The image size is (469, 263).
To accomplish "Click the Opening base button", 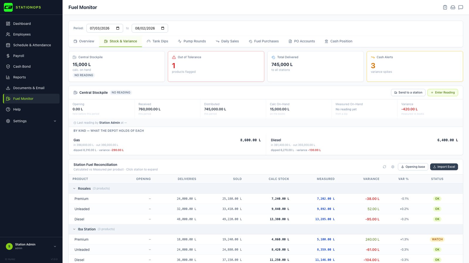I will (413, 167).
